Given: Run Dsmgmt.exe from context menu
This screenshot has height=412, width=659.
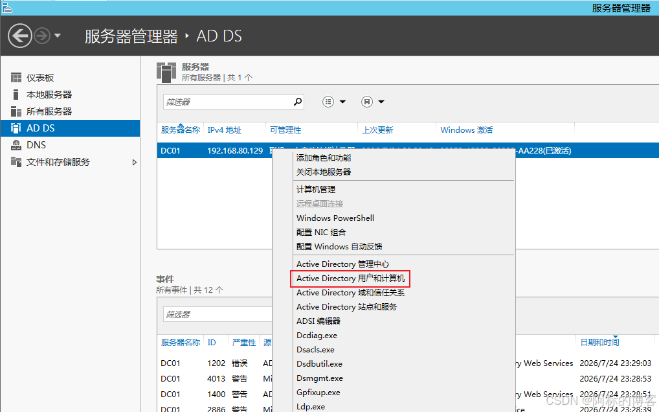Looking at the screenshot, I should (x=319, y=378).
